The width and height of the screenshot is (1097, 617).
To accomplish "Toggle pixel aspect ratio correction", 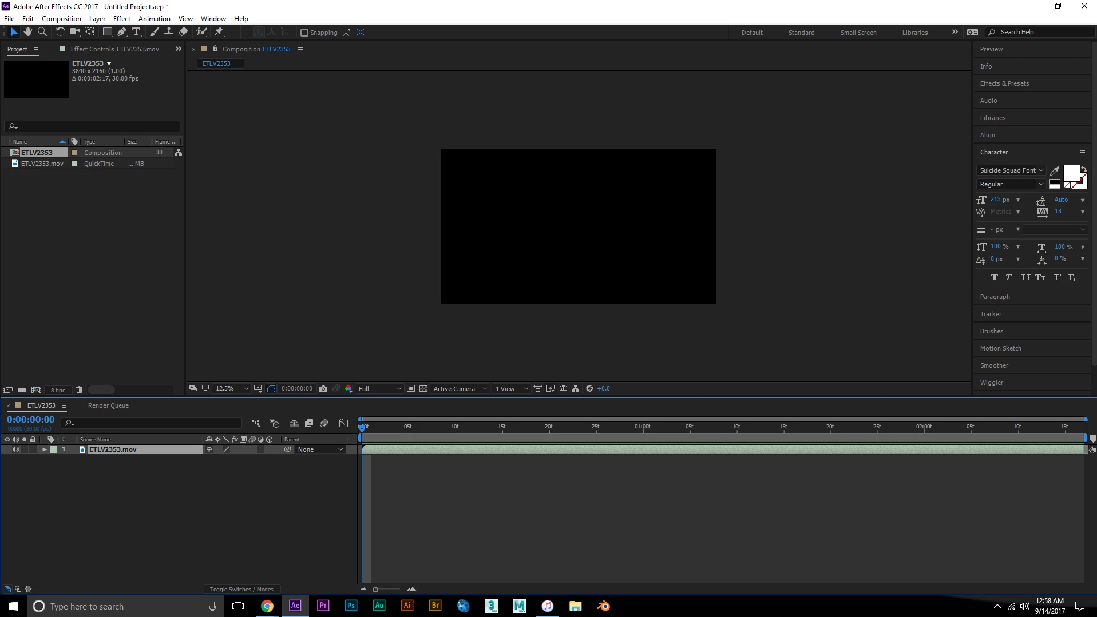I will click(538, 389).
